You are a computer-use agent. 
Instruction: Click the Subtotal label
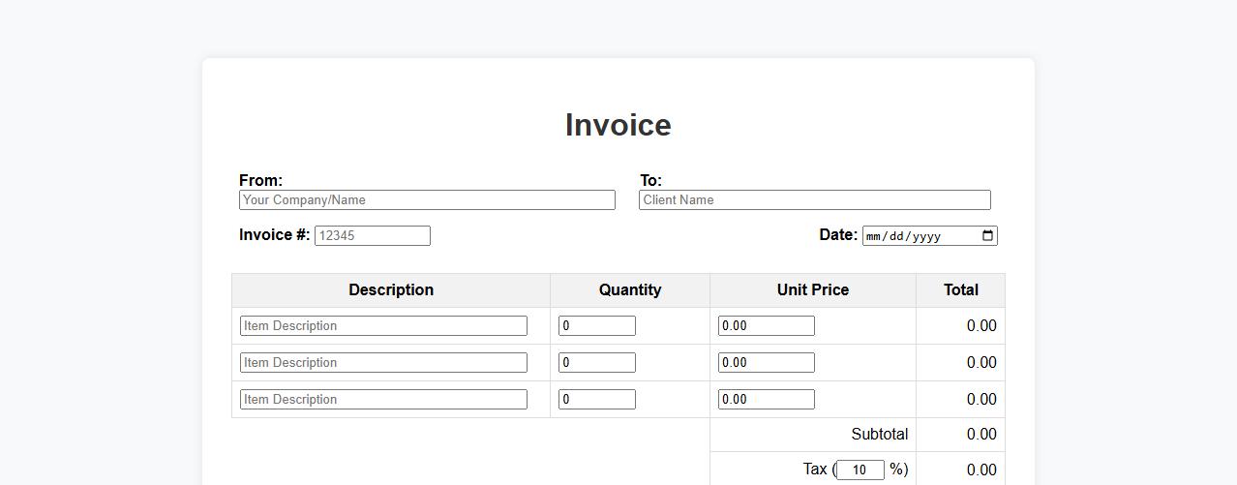880,435
